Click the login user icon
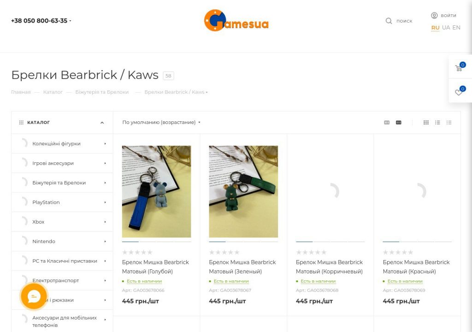Viewport: 472px width, 332px height. click(x=434, y=15)
